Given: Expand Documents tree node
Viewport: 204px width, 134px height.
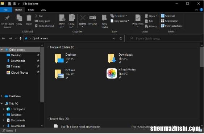Looking at the screenshot, I should tap(4, 120).
